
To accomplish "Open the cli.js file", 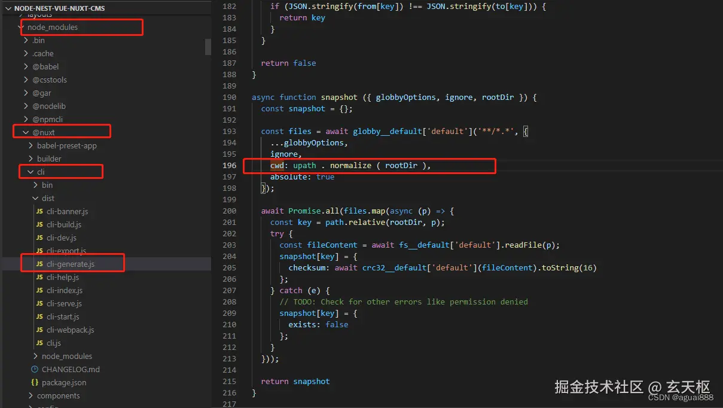I will click(x=54, y=343).
